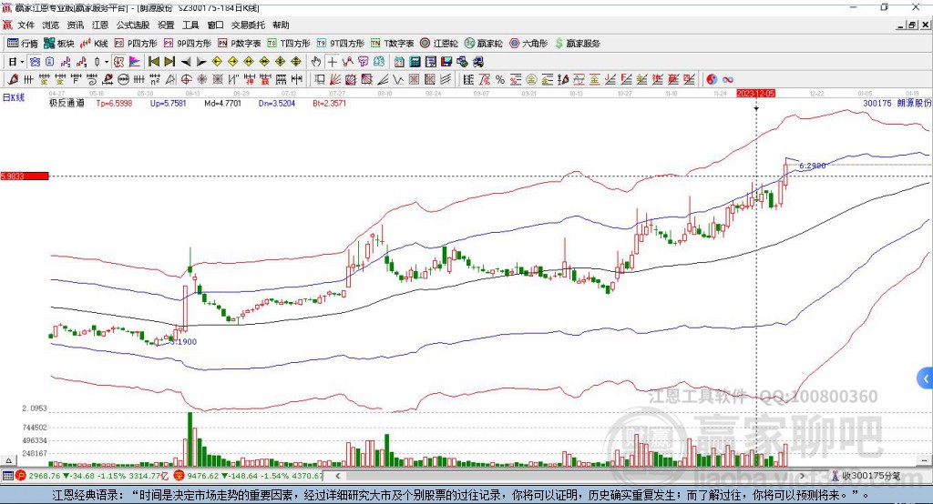
Task: Select the hand pan tool
Action: (x=316, y=62)
